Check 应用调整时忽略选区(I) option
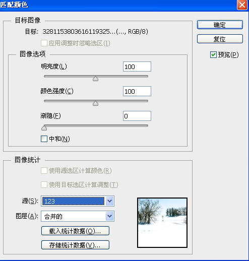The height and width of the screenshot is (261, 249). (x=44, y=43)
